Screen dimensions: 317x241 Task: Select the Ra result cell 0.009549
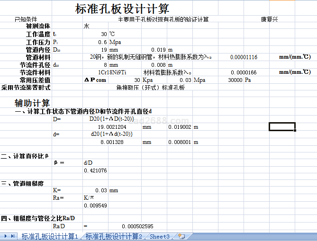tap(95, 205)
